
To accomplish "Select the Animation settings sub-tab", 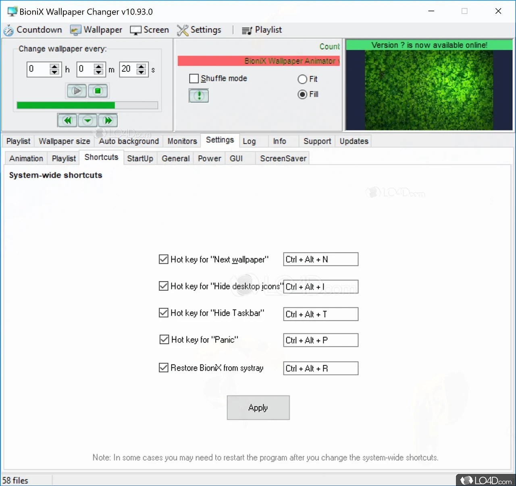I will [x=26, y=159].
